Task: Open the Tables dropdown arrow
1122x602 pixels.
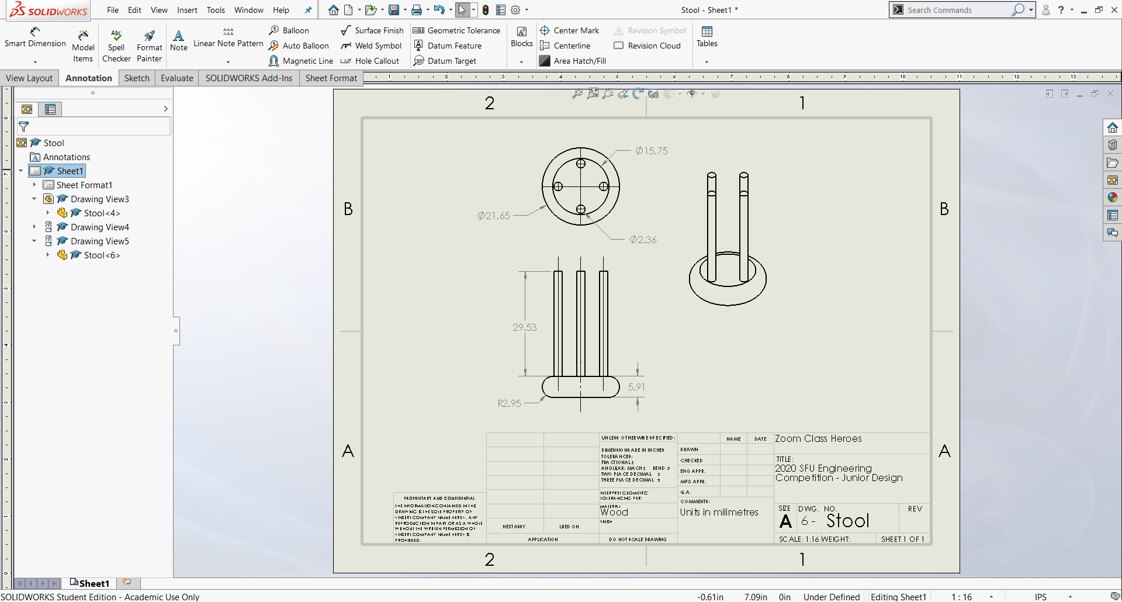Action: click(x=707, y=61)
